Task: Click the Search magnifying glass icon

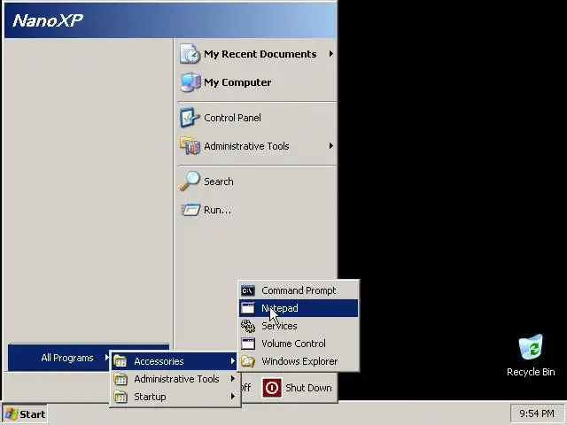Action: pyautogui.click(x=190, y=181)
